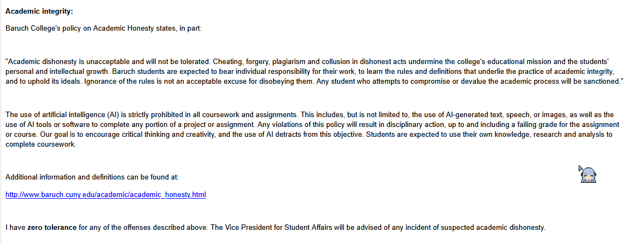The image size is (629, 243).
Task: Click the "Academic integrity:" heading
Action: click(39, 11)
